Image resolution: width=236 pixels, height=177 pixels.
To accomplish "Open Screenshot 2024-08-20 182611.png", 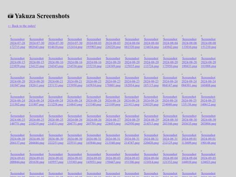I will point(37,81).
